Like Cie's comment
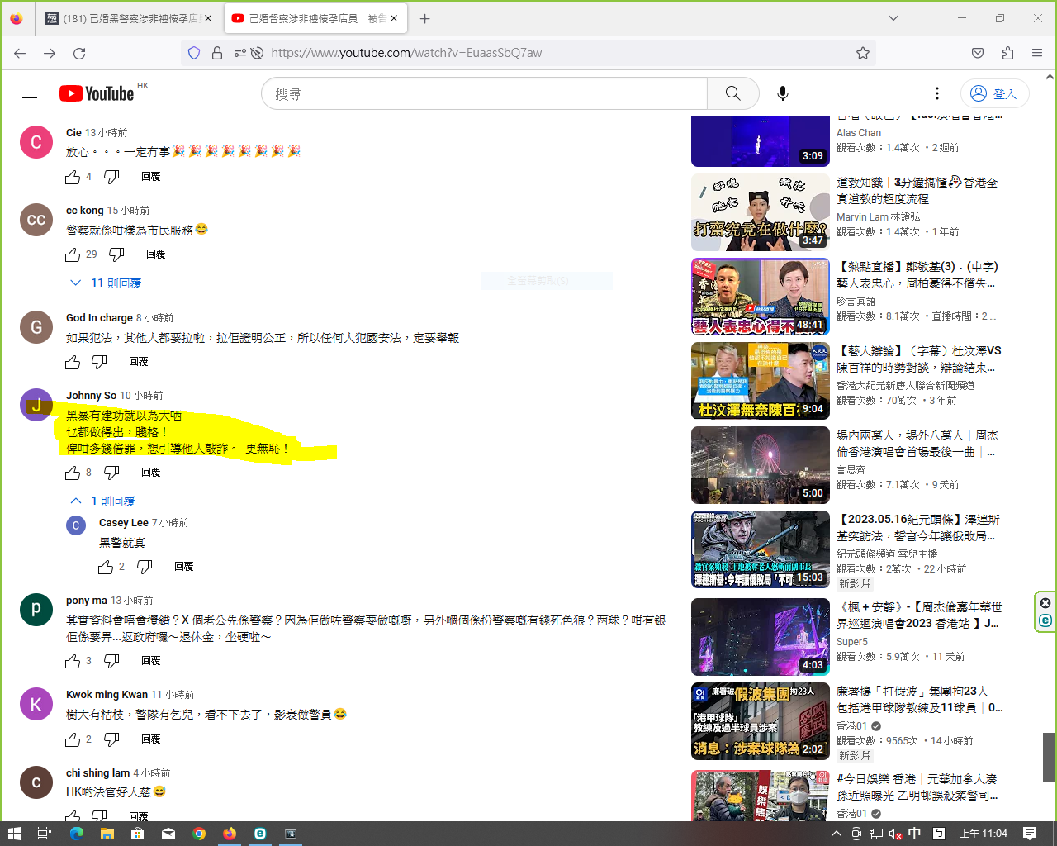The width and height of the screenshot is (1057, 846). (73, 177)
